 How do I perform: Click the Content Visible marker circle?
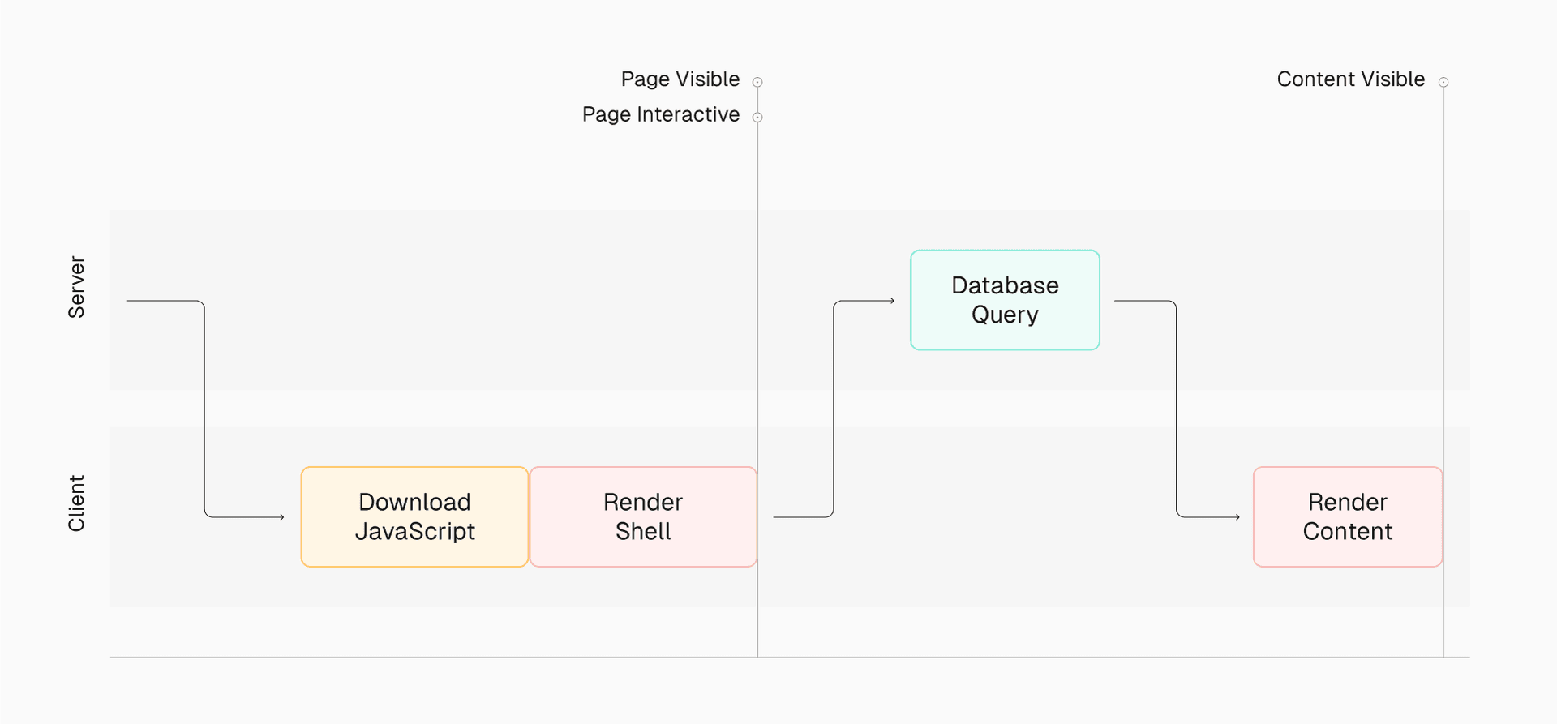[x=1443, y=82]
